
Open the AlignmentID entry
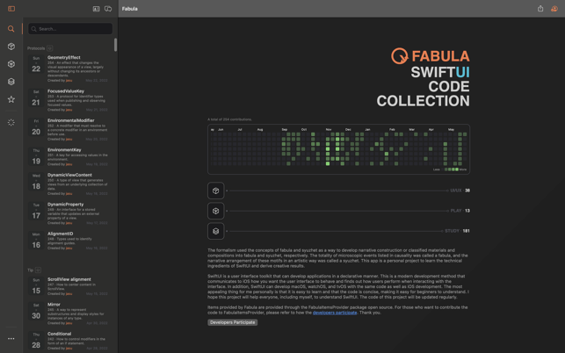[69, 241]
